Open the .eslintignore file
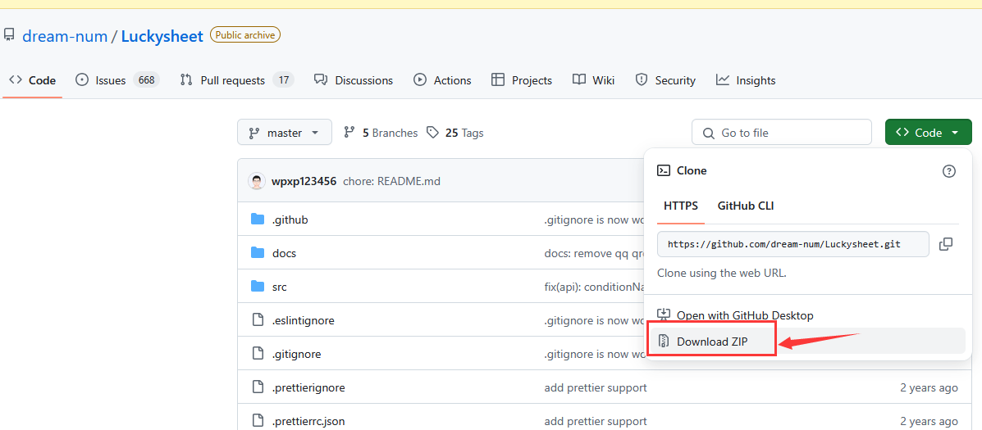Screen dimensions: 982x430 [303, 320]
